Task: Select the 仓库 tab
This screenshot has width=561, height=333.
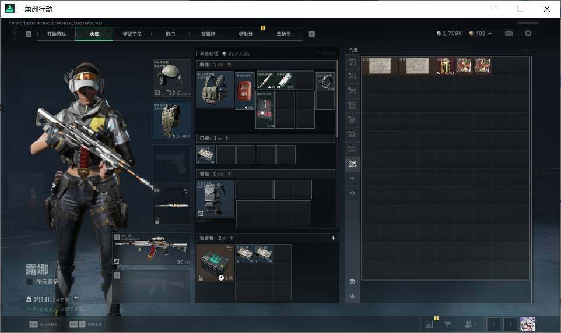Action: (x=94, y=34)
